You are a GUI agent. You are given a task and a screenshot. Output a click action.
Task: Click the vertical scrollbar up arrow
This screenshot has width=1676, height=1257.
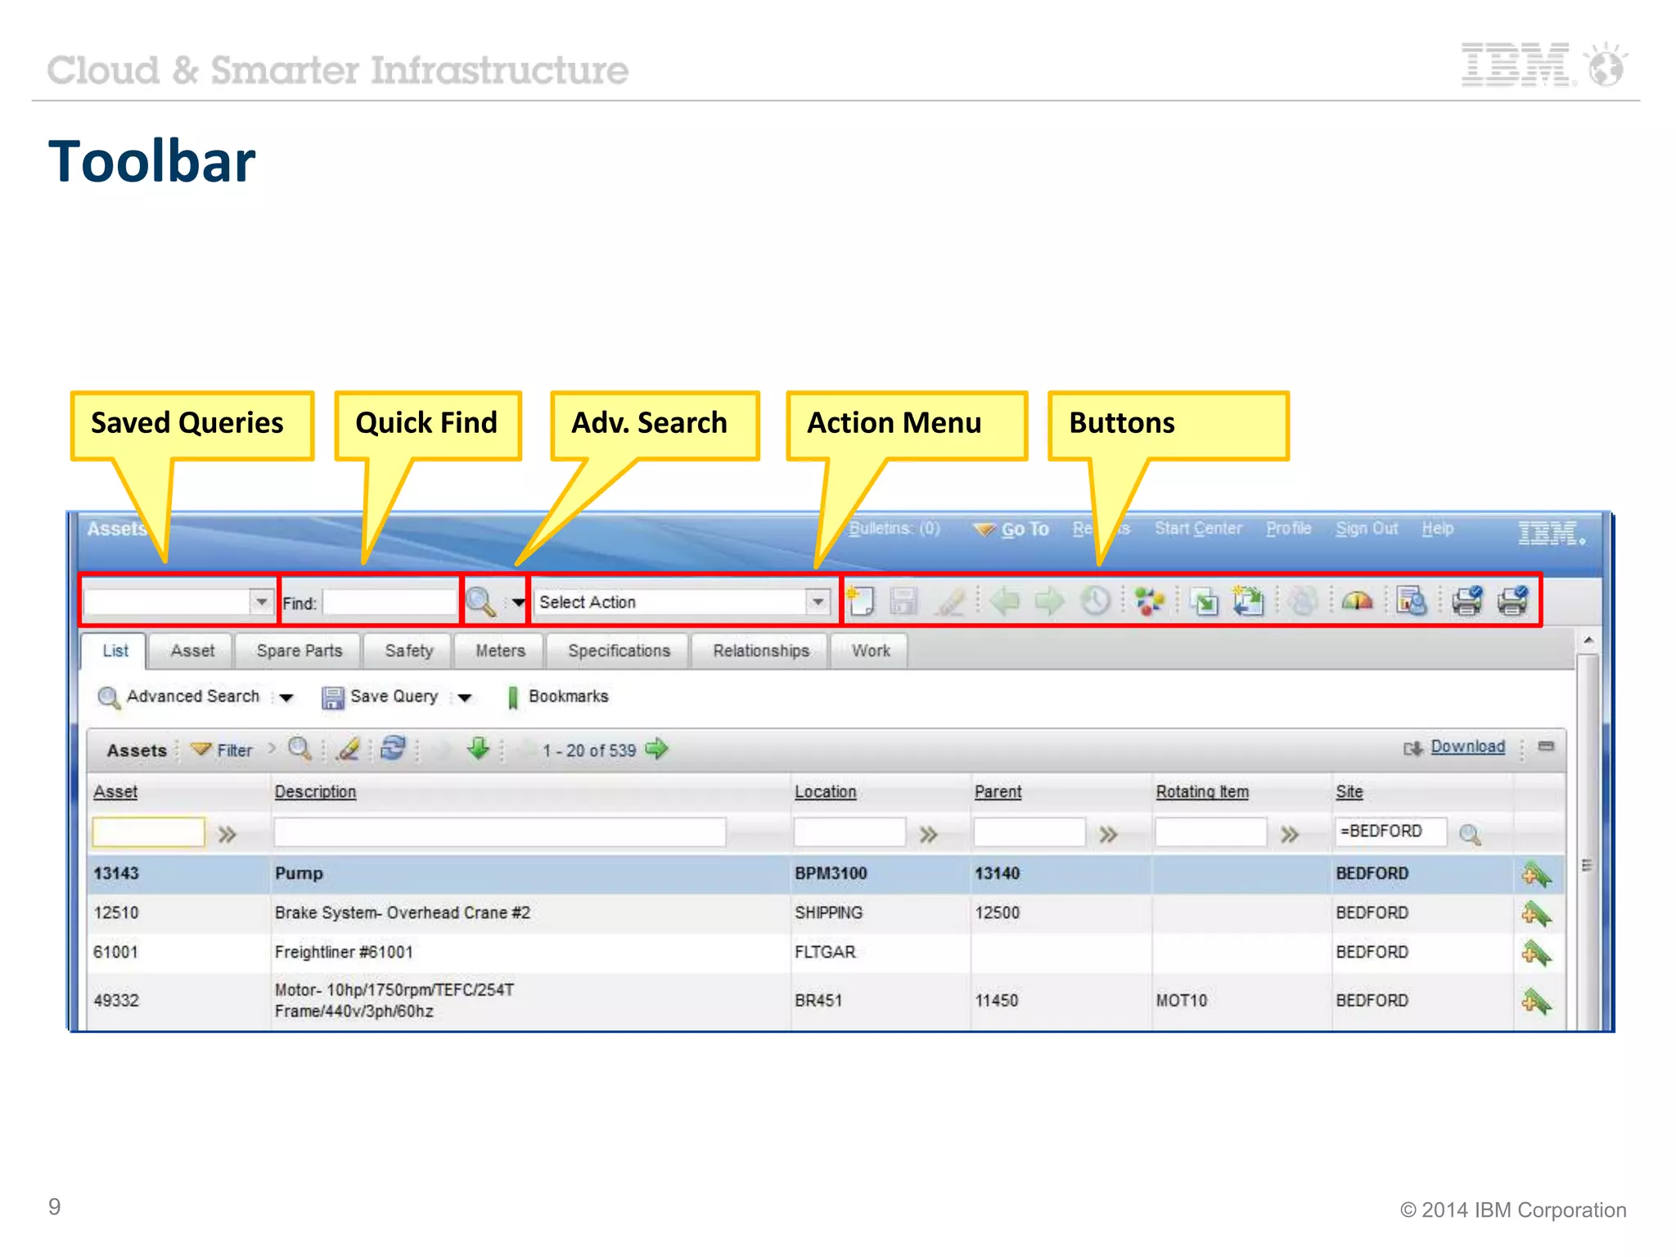[x=1588, y=640]
